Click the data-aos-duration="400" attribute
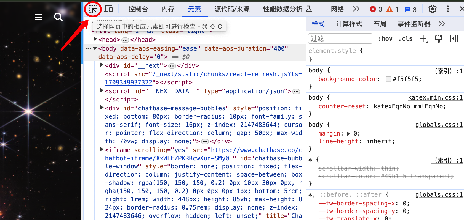464x220 pixels. 246,48
